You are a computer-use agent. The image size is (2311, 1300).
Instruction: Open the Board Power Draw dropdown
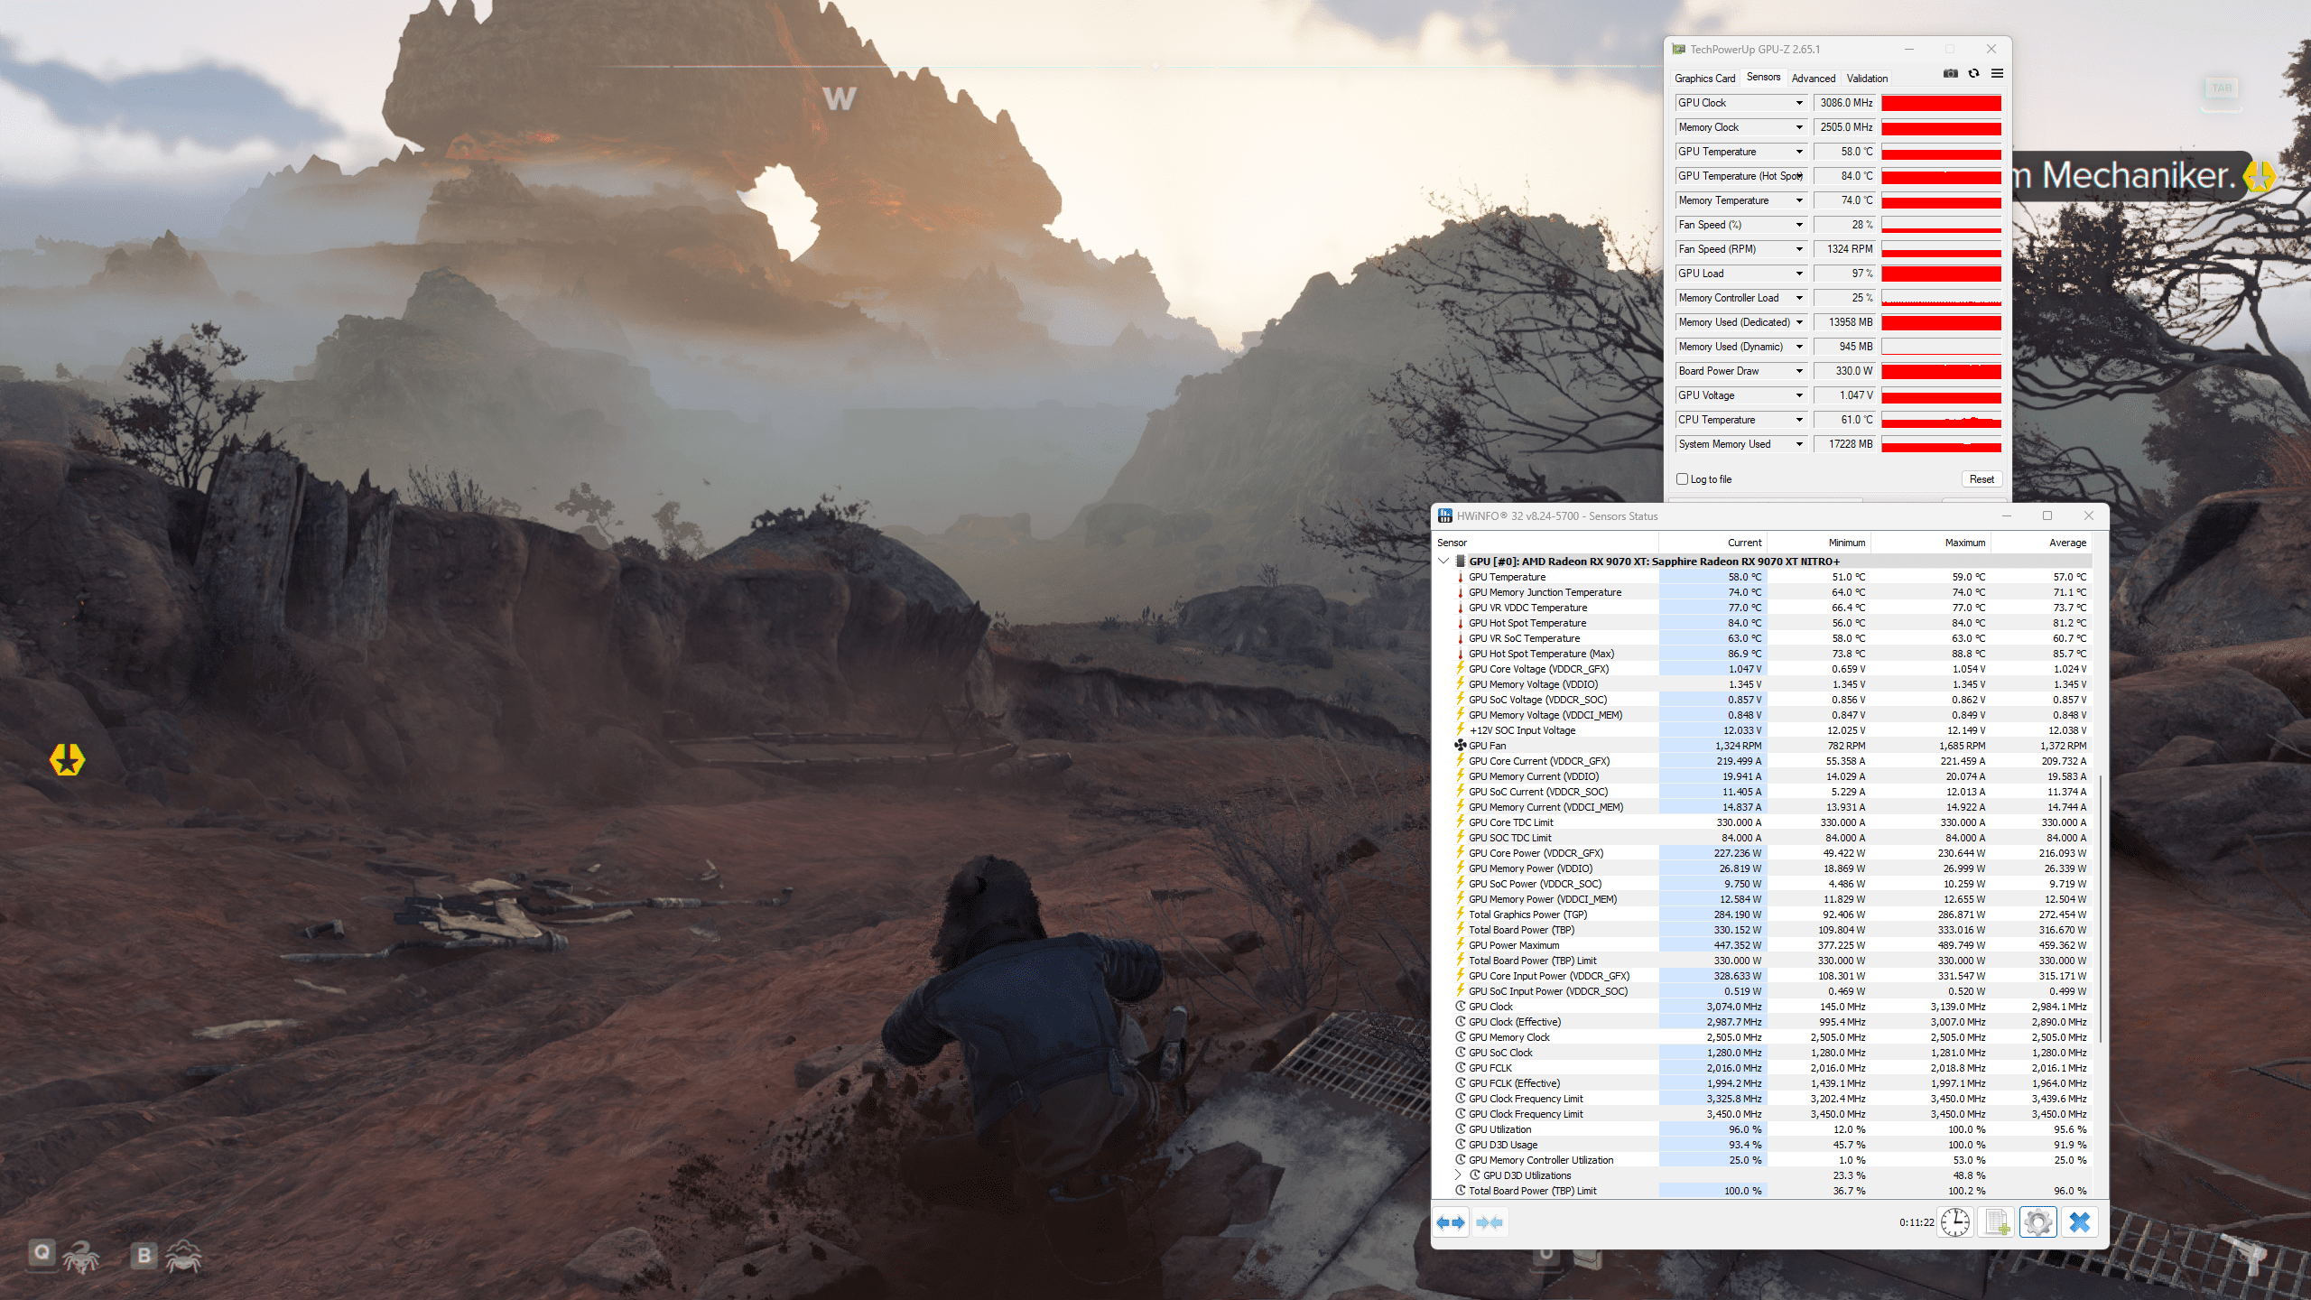tap(1798, 371)
